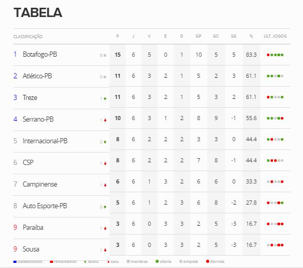Screen dimensions: 303x268
Task: Click Treze's green up arrow icon
Action: coord(105,98)
